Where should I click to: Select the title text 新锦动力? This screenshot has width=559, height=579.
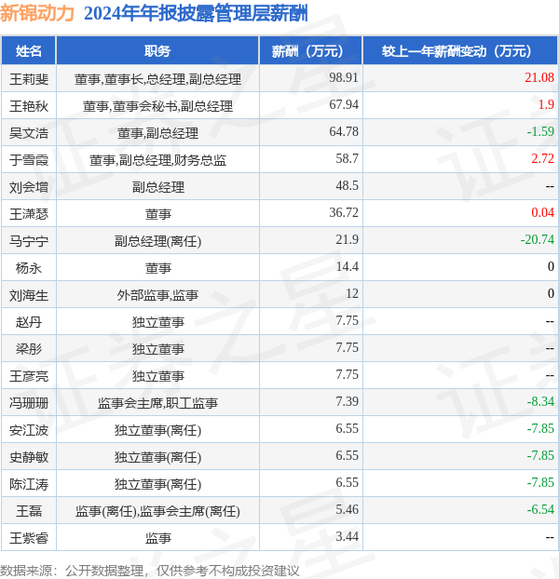[37, 14]
